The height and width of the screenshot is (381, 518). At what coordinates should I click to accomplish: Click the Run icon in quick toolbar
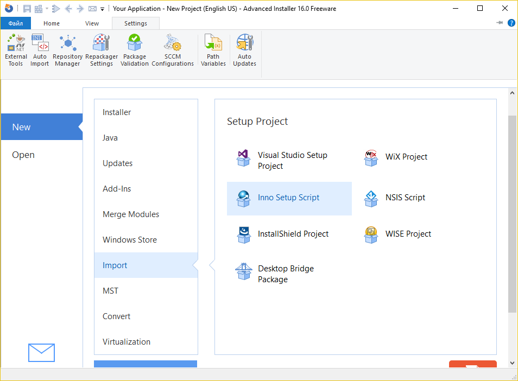point(56,9)
